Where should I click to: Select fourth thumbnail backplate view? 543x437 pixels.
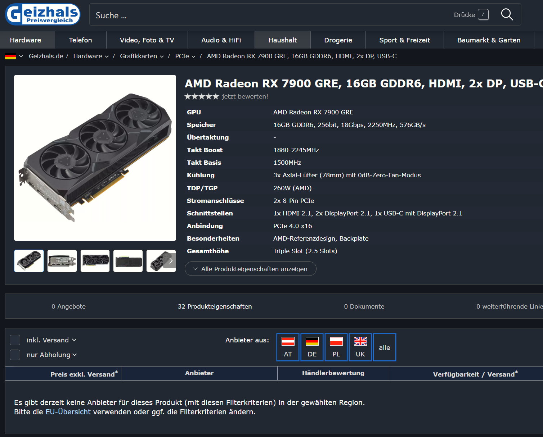pos(128,261)
